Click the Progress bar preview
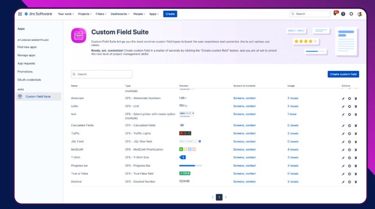 pos(191,165)
